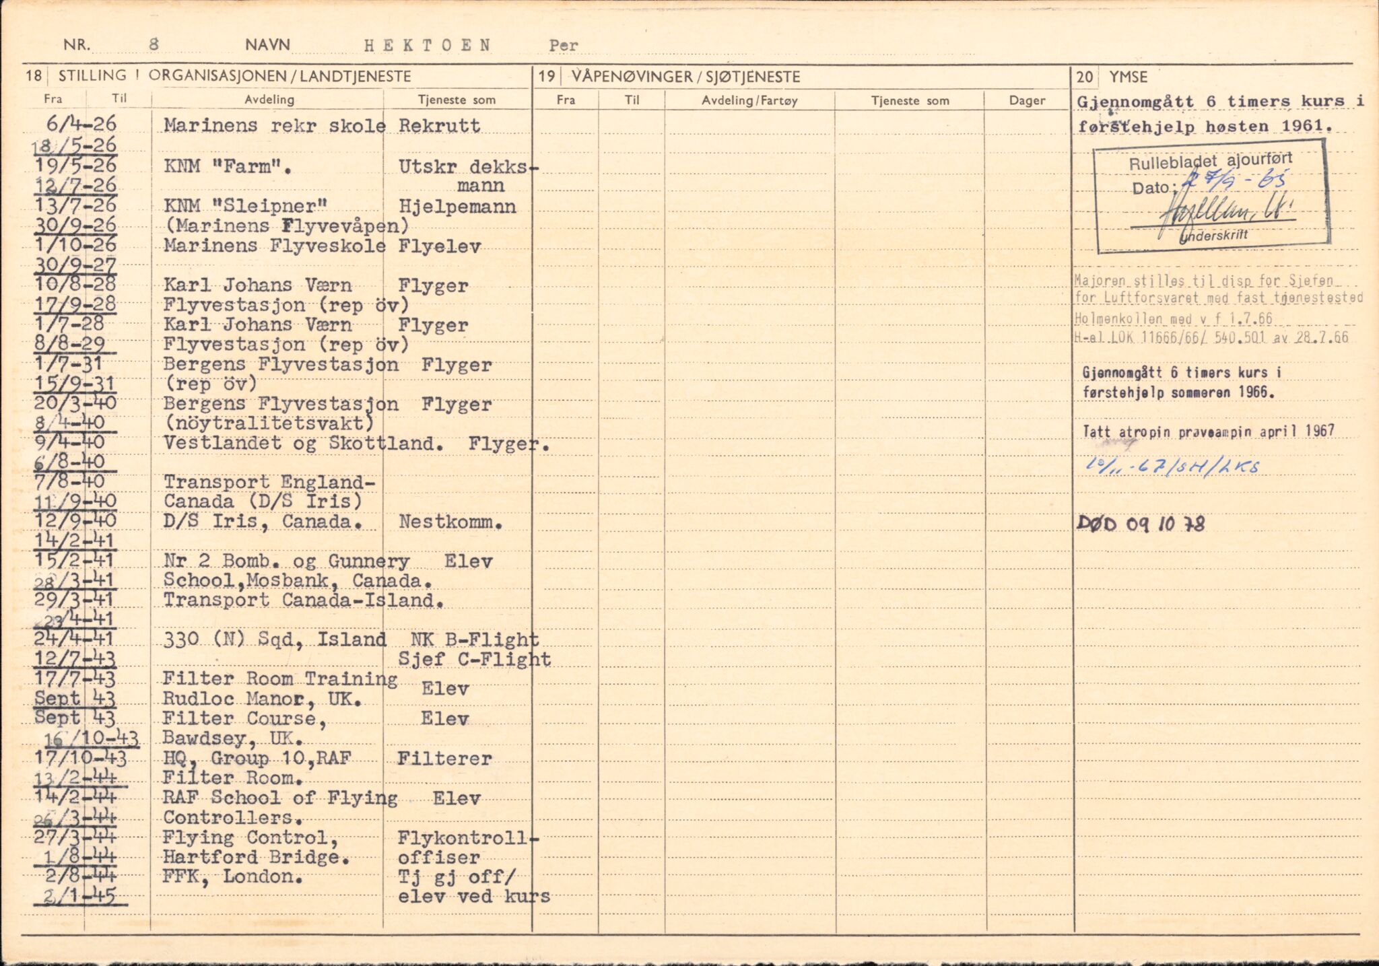Viewport: 1379px width, 966px height.
Task: Click the reference H-el LOK 11666/66
Action: pyautogui.click(x=1212, y=338)
